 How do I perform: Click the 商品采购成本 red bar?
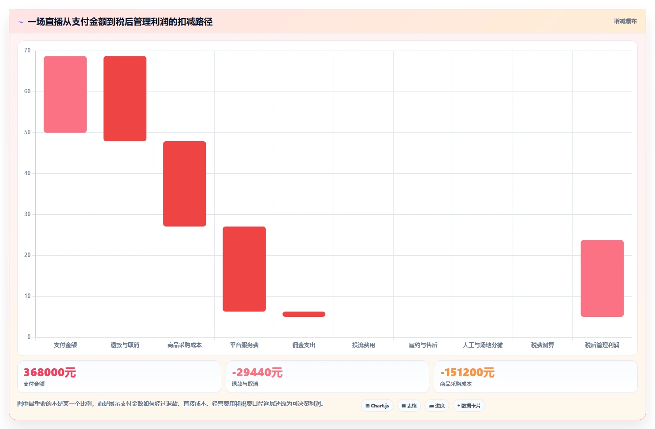(x=185, y=184)
